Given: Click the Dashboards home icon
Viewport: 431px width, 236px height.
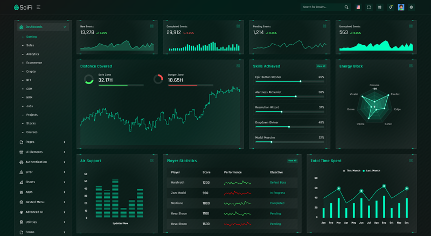Looking at the screenshot, I should click(x=22, y=27).
